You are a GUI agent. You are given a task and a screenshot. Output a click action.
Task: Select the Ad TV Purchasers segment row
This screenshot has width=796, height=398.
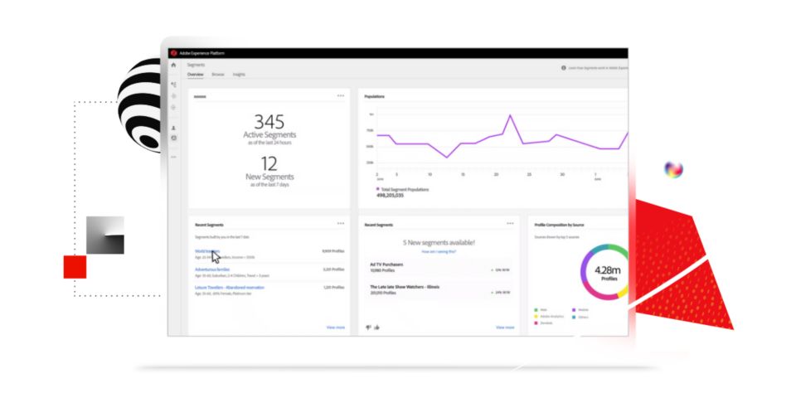point(439,268)
